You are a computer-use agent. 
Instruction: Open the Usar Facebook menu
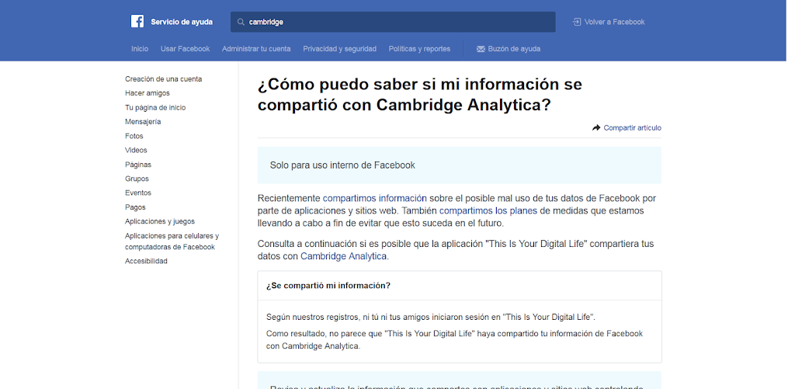(x=185, y=49)
